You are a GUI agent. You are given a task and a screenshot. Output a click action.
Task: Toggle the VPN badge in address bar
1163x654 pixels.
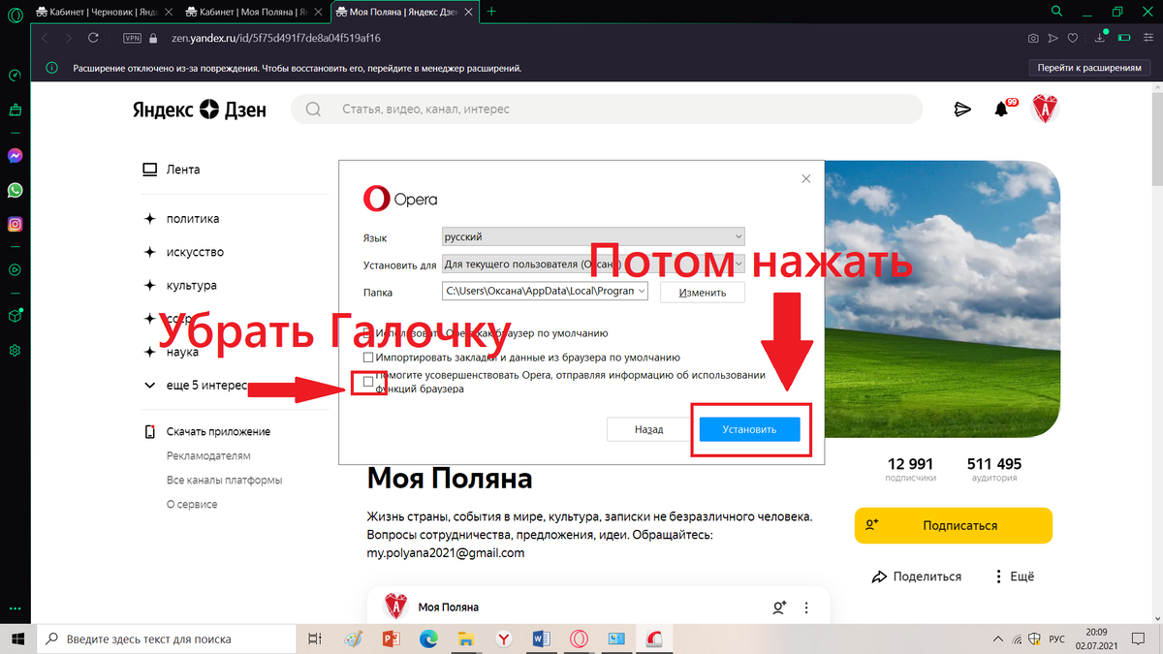tap(133, 38)
